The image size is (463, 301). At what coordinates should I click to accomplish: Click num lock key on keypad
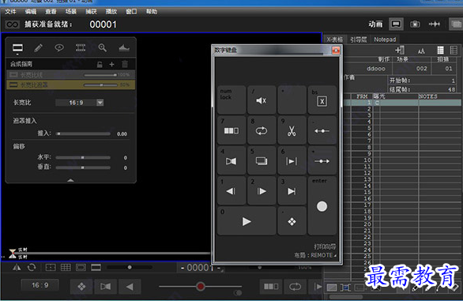click(x=231, y=100)
